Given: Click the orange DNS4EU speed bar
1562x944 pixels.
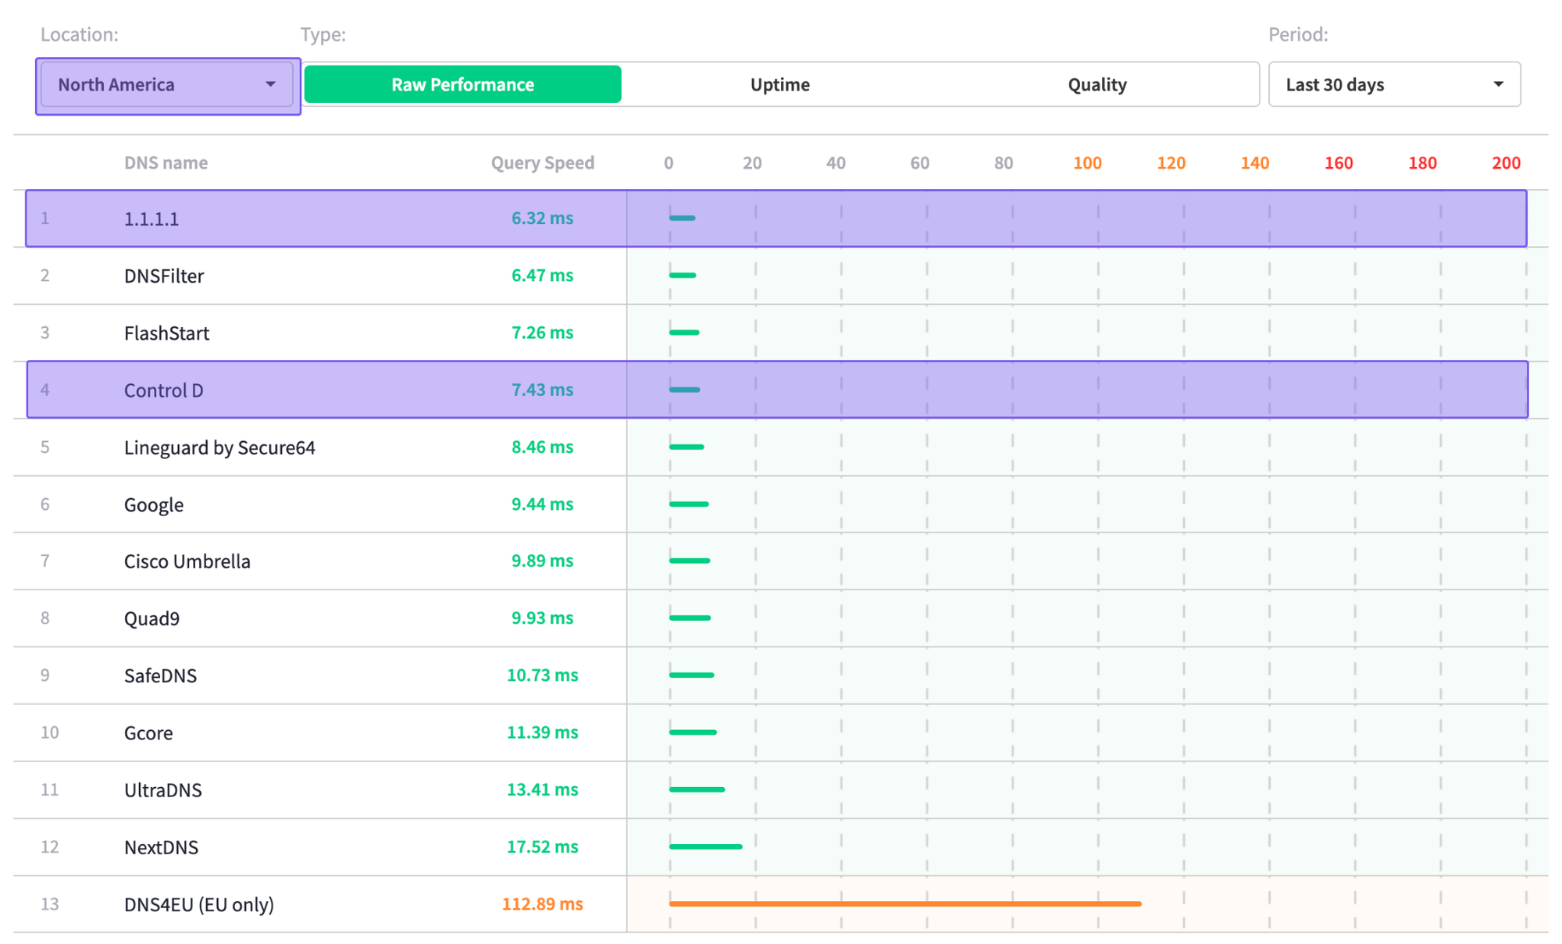Looking at the screenshot, I should [x=904, y=903].
